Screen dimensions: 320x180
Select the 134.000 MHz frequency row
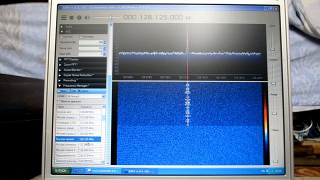click(x=78, y=150)
